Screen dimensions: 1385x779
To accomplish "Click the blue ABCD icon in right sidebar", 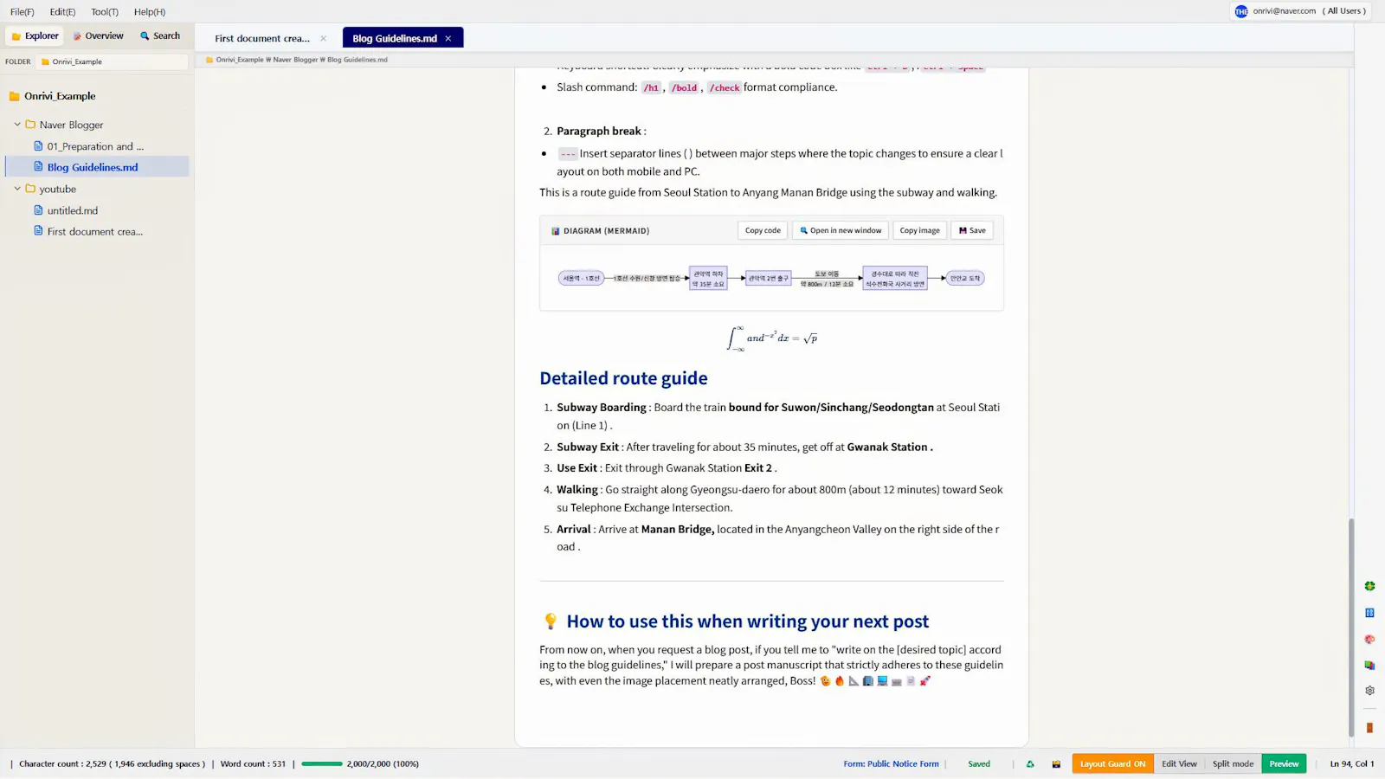I will pos(1369,612).
